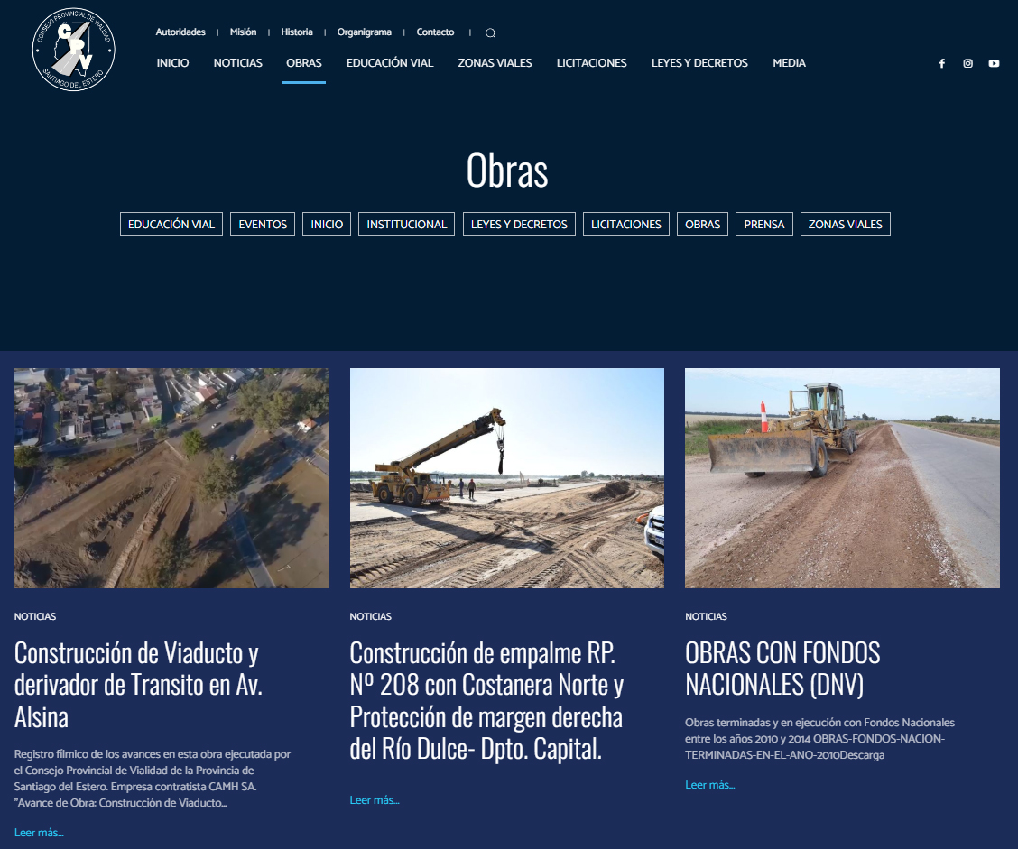1018x849 pixels.
Task: Open the Facebook social icon
Action: point(941,63)
